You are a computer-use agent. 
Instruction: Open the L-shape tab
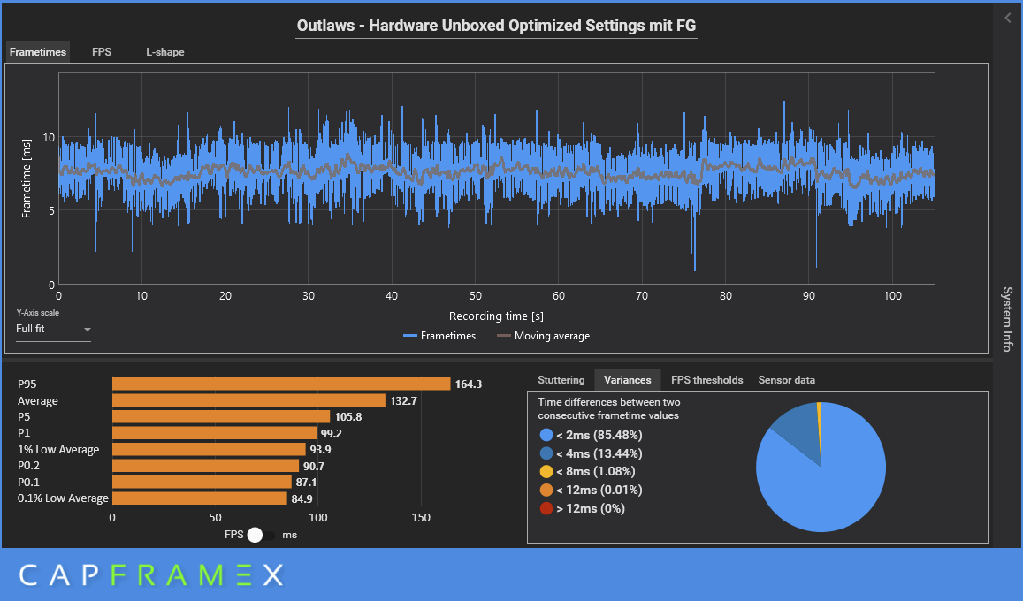(x=165, y=51)
